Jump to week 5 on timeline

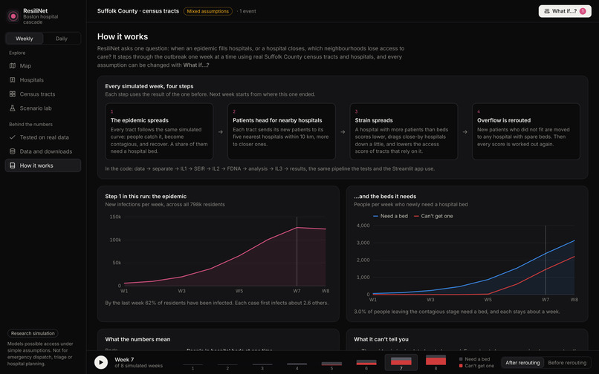coord(331,363)
